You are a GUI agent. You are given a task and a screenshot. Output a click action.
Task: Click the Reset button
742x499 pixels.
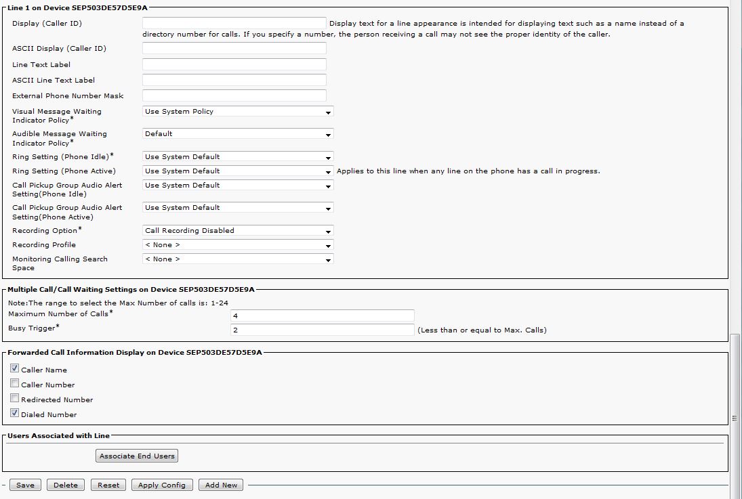point(108,485)
